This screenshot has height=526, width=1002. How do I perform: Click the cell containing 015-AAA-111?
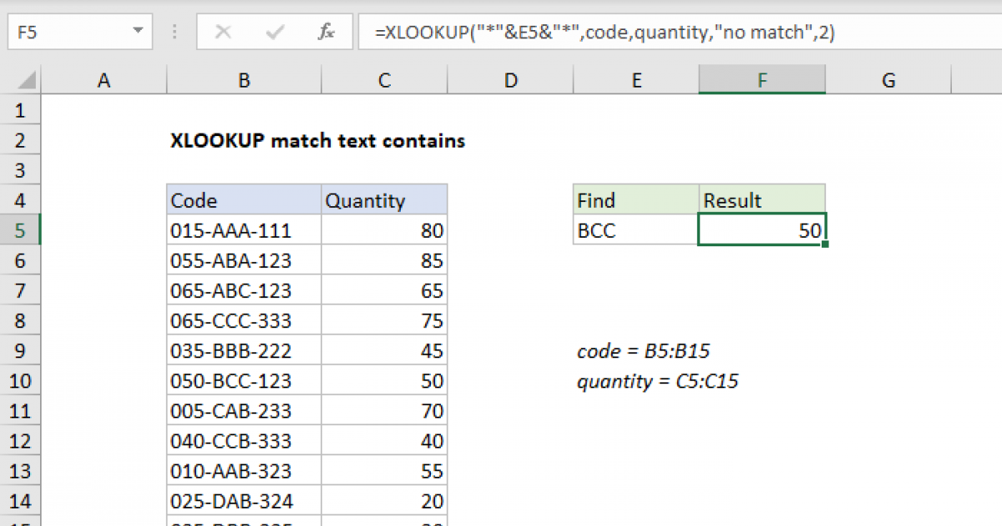tap(242, 230)
